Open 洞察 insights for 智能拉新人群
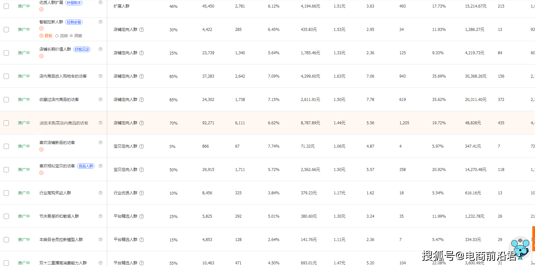The image size is (535, 267). [x=76, y=36]
